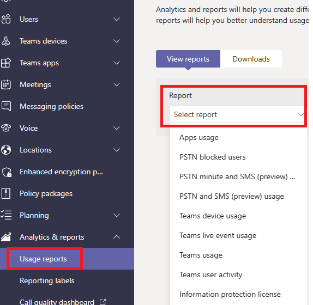
Task: Open the Call quality dashboard link
Action: tap(57, 302)
